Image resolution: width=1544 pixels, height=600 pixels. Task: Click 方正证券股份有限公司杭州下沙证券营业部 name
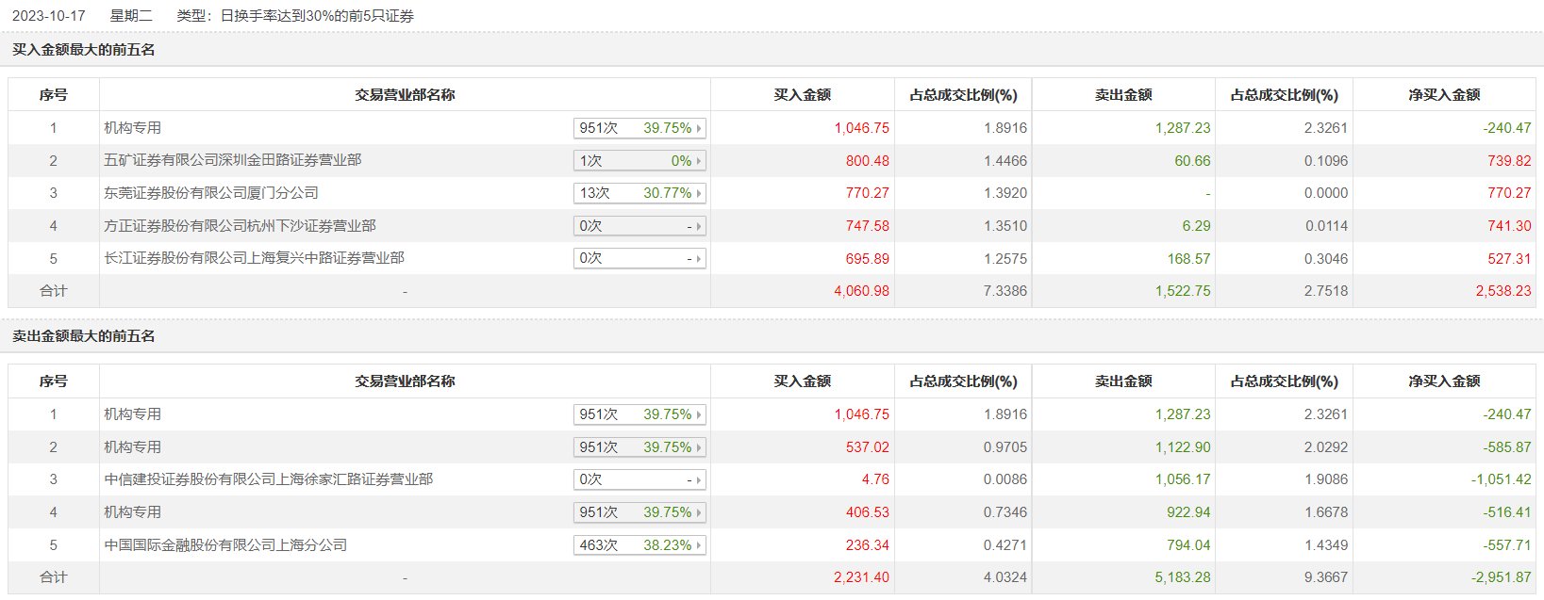click(240, 226)
